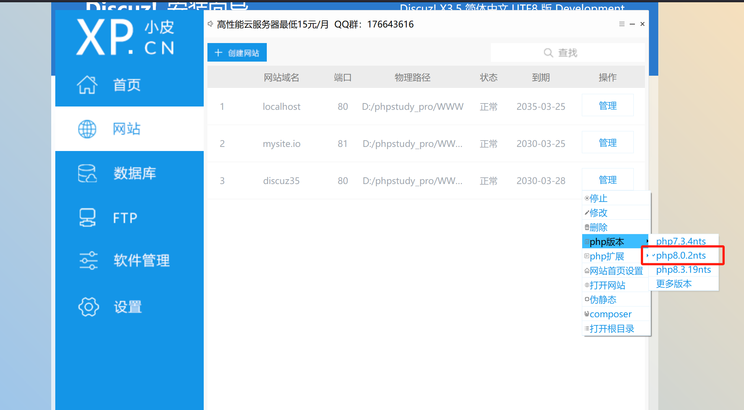
Task: Go to the FTP section
Action: tap(130, 217)
